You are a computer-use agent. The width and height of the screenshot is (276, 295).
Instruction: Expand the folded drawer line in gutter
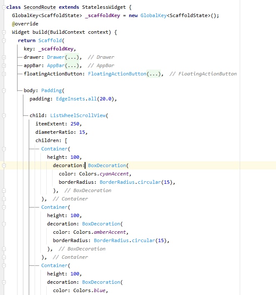click(x=4, y=57)
